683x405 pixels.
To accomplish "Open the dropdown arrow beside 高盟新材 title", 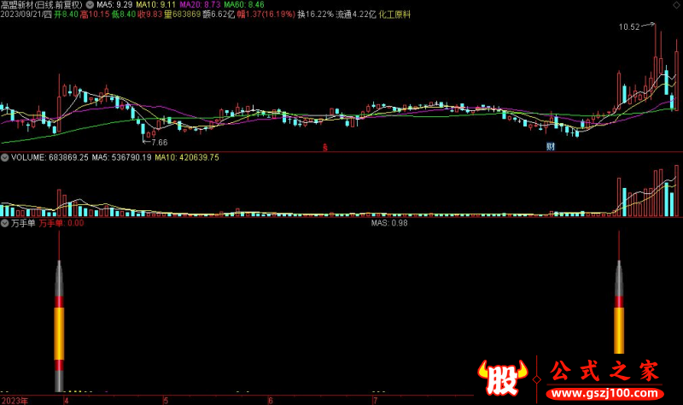I will point(90,5).
